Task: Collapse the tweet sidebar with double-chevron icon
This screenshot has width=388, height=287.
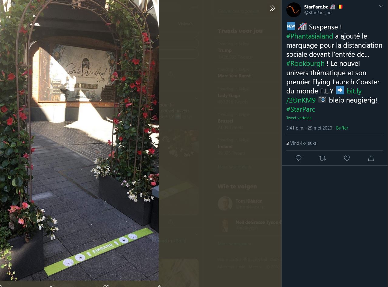Action: [272, 8]
